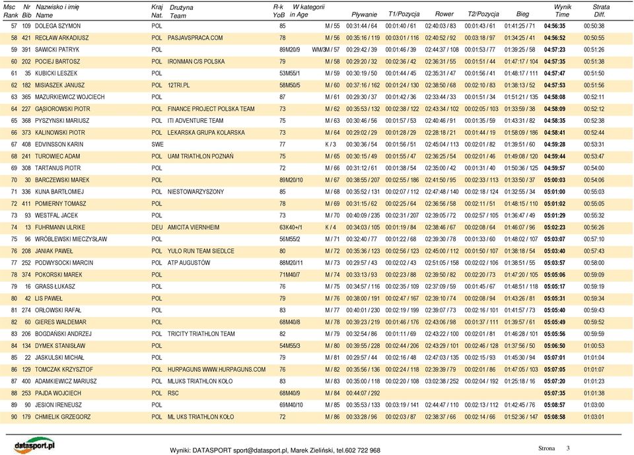Click team RSC
The width and height of the screenshot is (634, 455).
(x=173, y=393)
